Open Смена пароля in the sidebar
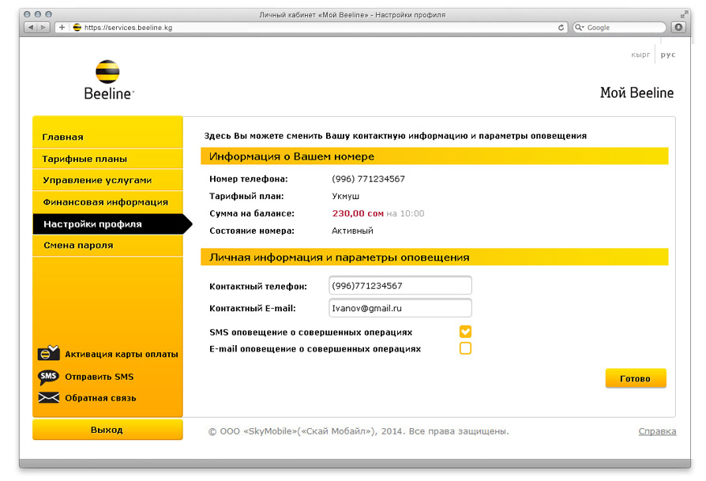Screen dimensions: 706x481 click(107, 246)
